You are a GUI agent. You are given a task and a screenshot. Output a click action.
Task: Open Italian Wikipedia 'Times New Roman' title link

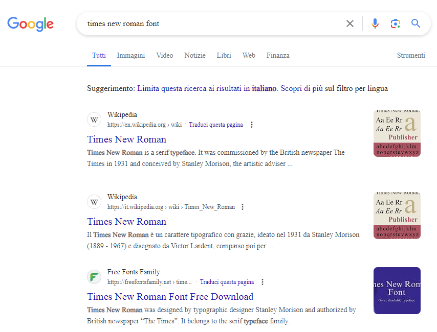tap(126, 222)
